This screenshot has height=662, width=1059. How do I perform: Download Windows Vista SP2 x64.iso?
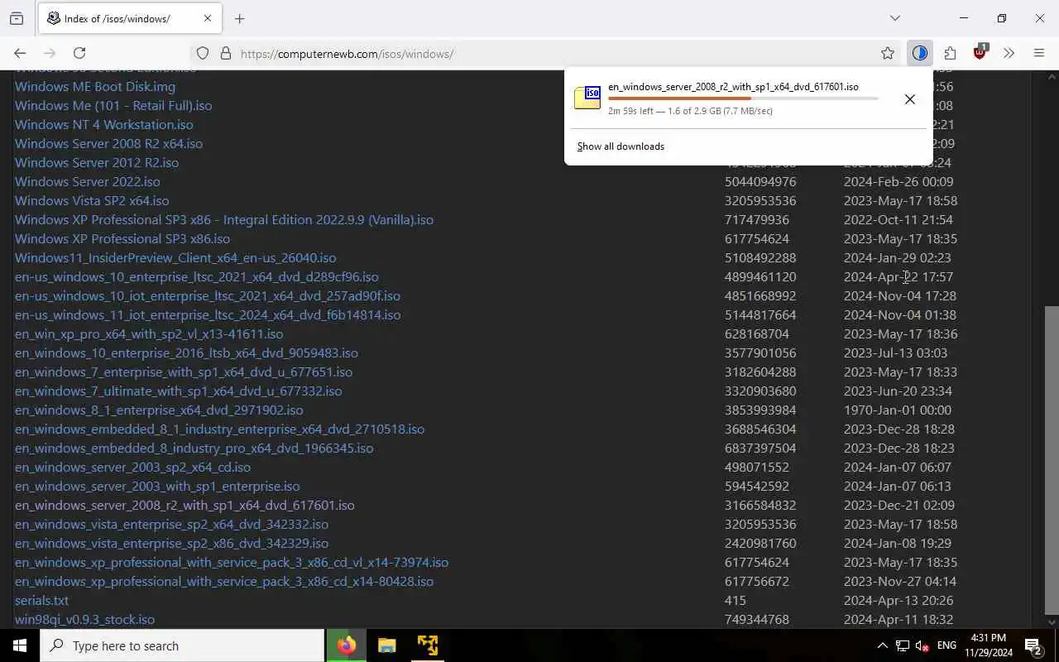92,200
